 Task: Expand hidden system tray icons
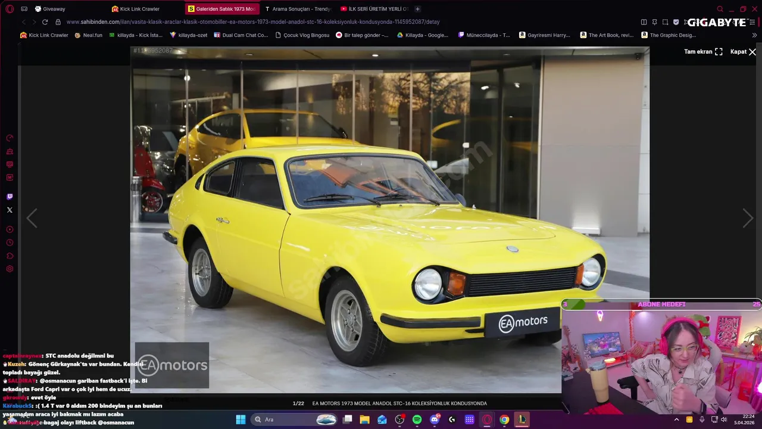tap(676, 419)
